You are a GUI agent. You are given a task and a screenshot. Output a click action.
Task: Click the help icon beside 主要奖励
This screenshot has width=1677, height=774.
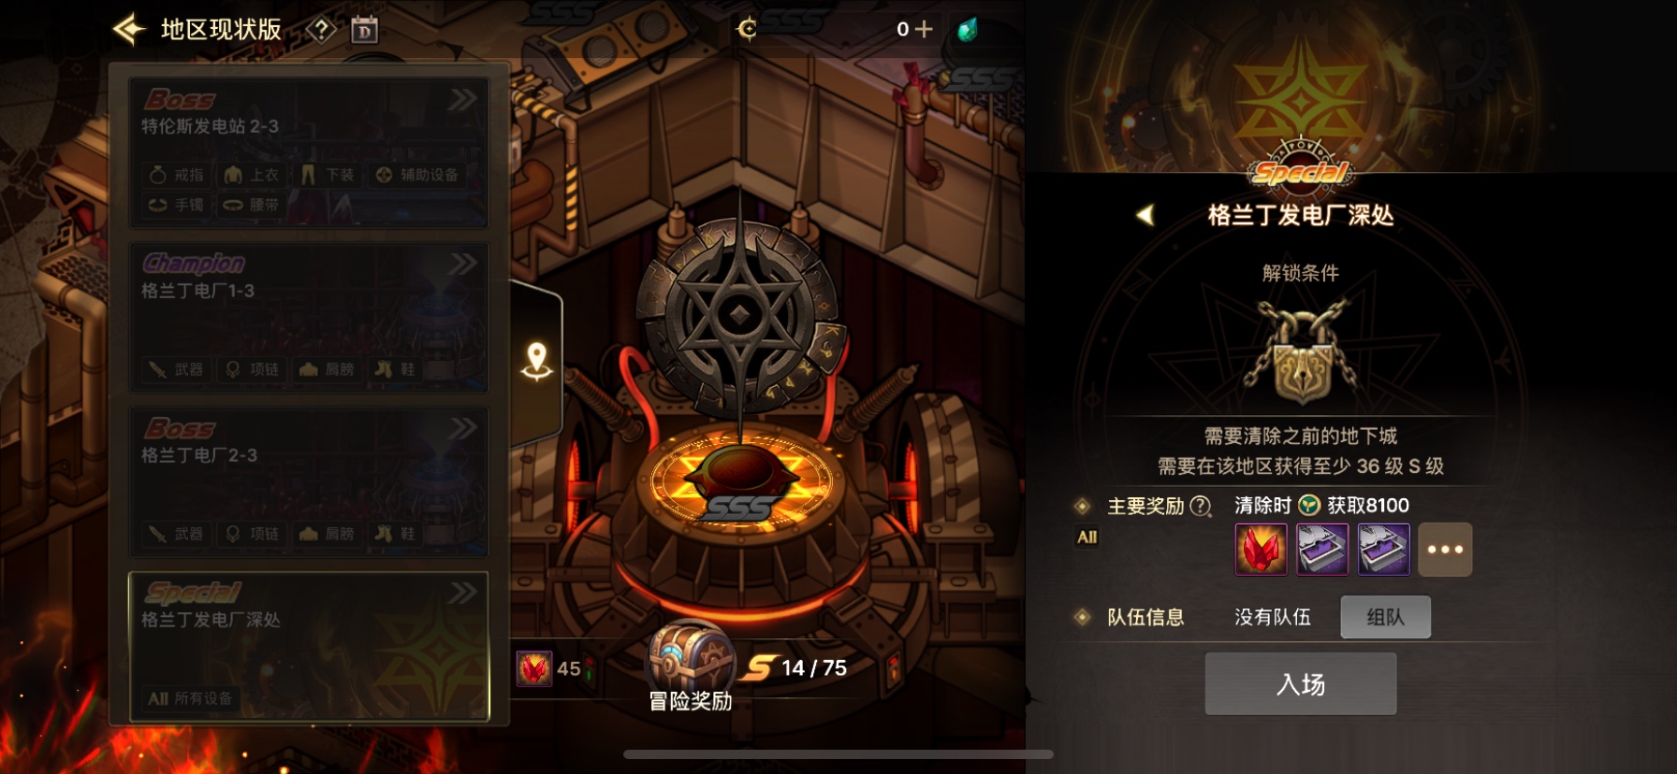click(1201, 507)
